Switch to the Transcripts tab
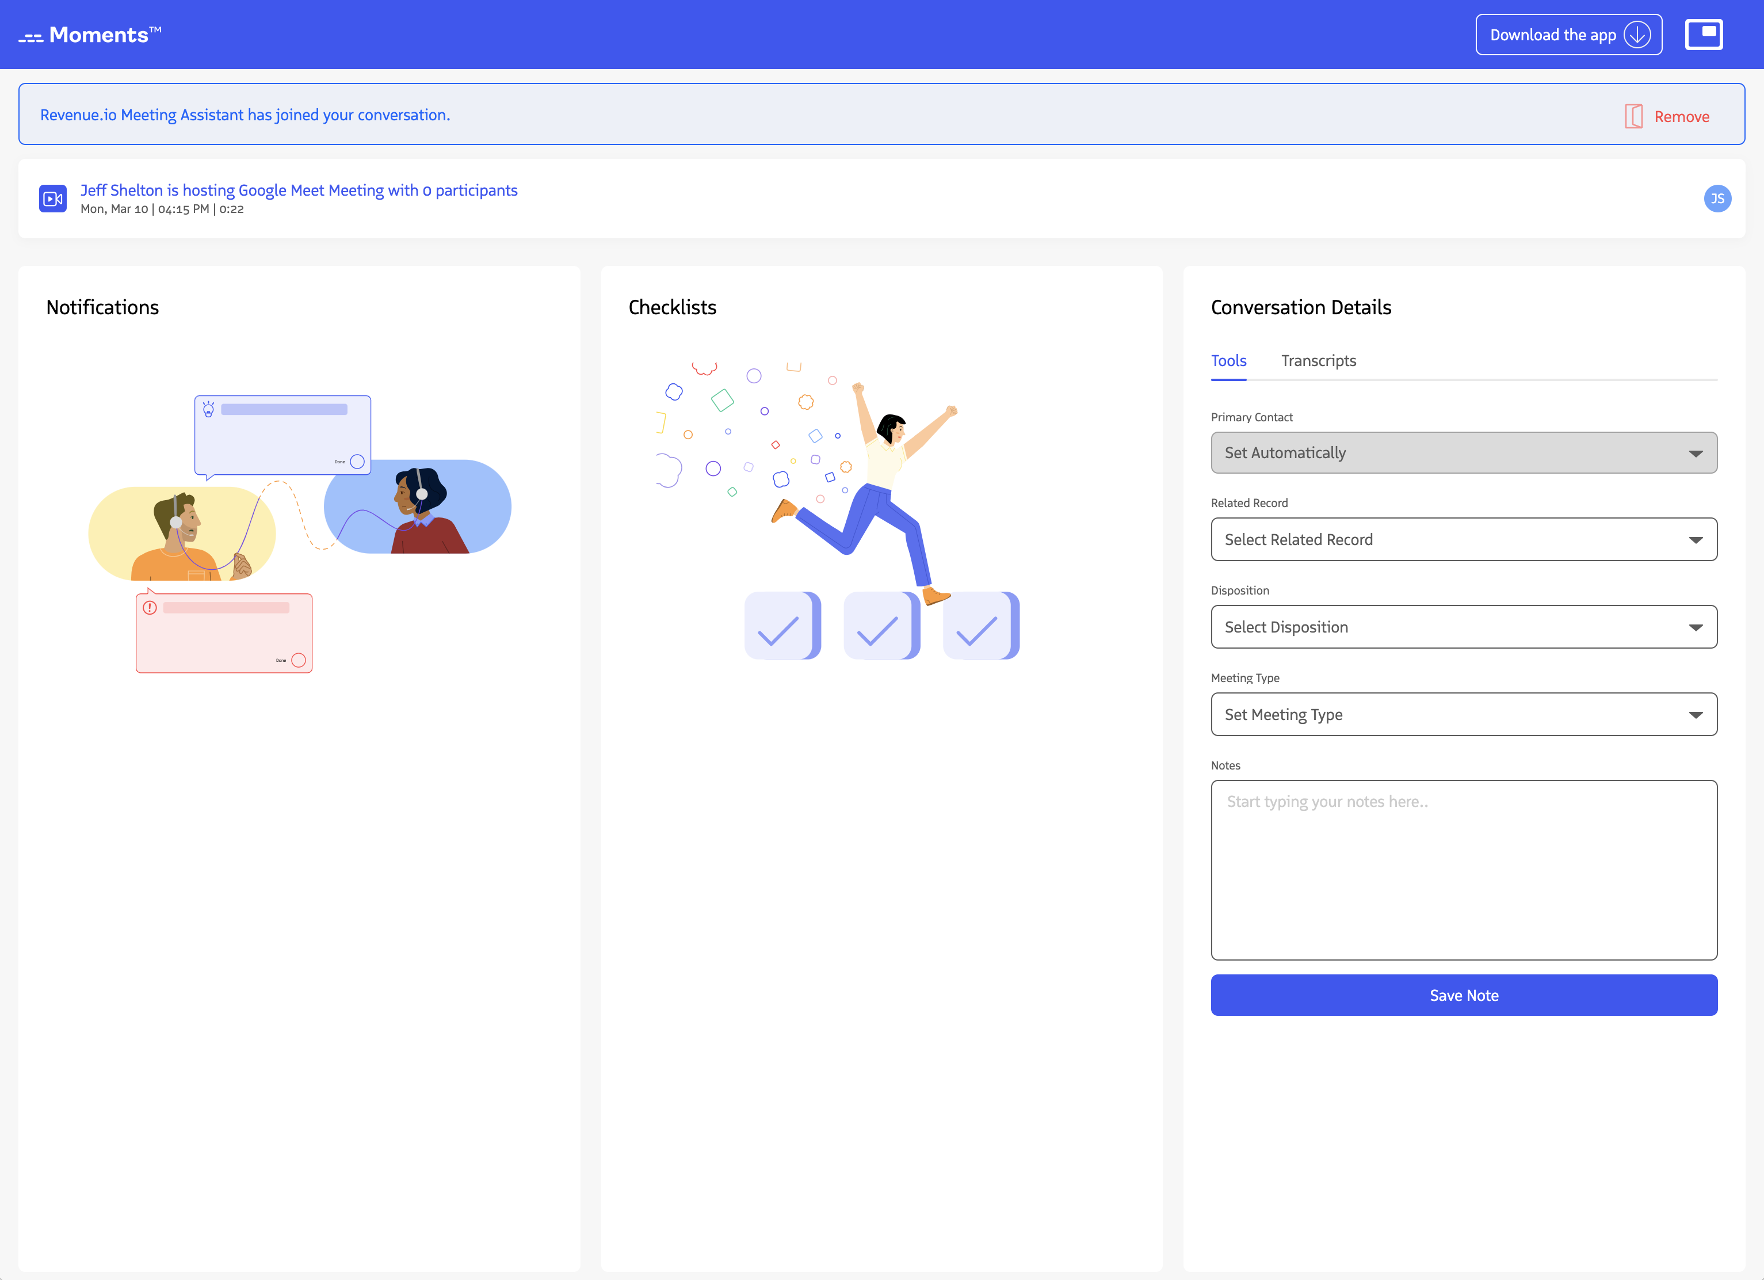Image resolution: width=1764 pixels, height=1280 pixels. [x=1318, y=361]
